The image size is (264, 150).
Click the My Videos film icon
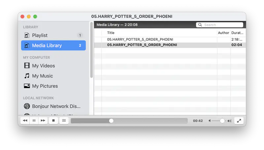[27, 65]
